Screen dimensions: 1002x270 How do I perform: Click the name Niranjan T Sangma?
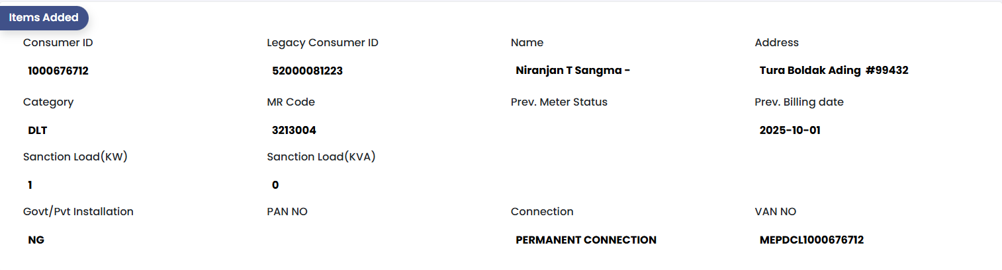pos(572,71)
